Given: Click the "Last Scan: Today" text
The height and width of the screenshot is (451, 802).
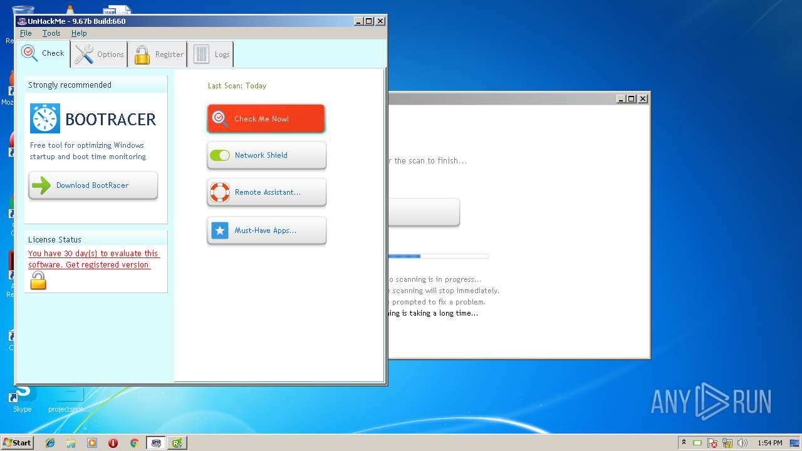Looking at the screenshot, I should (237, 86).
